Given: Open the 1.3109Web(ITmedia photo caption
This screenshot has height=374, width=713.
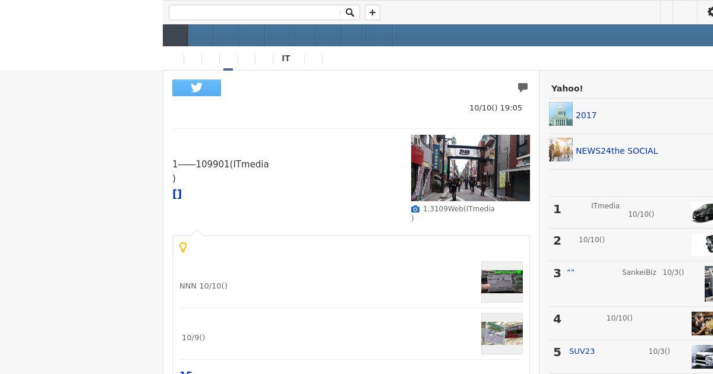Looking at the screenshot, I should click(458, 209).
